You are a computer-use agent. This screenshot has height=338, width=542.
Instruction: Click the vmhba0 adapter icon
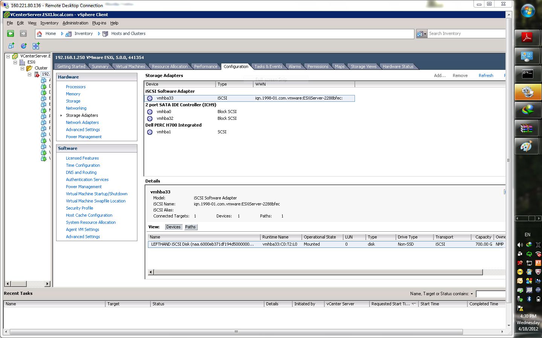point(150,112)
